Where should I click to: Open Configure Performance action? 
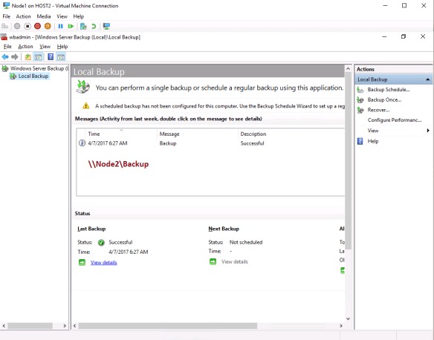point(395,120)
